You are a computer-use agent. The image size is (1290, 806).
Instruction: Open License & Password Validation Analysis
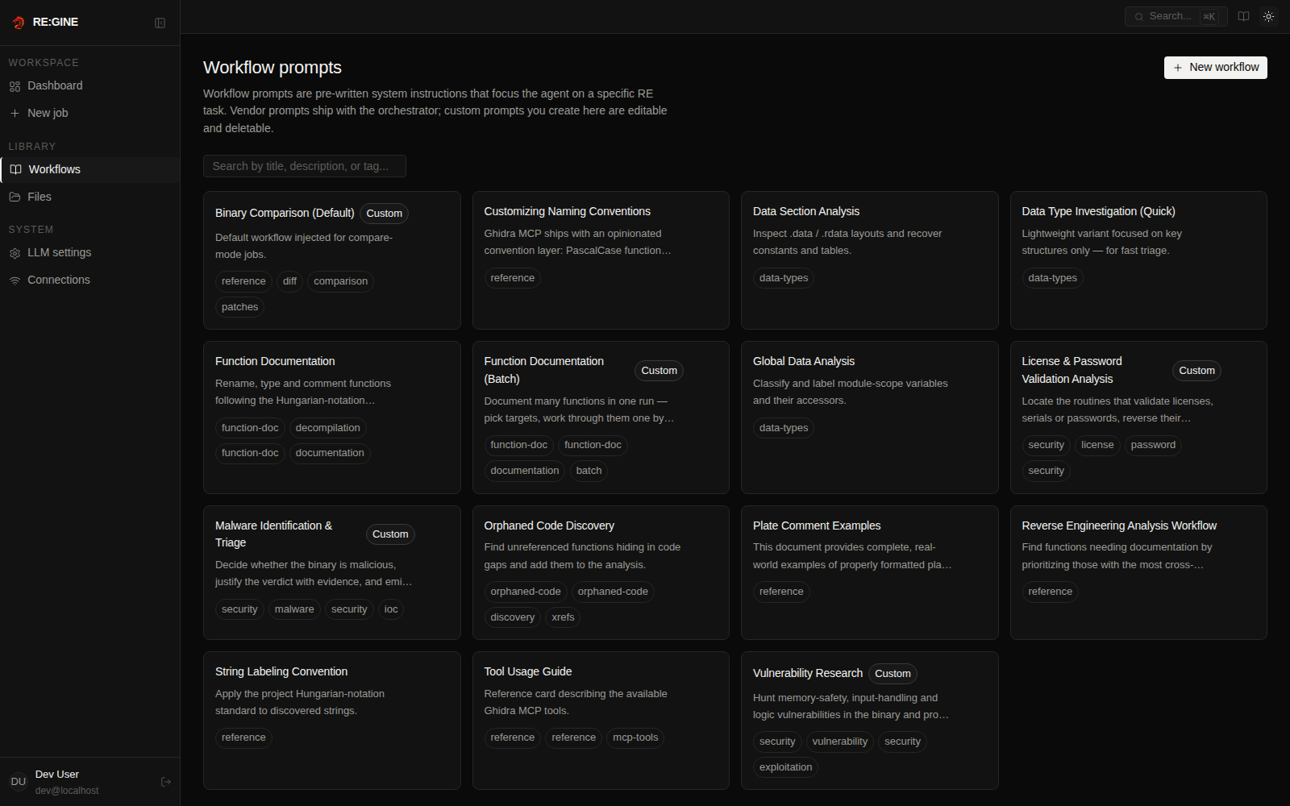[1138, 418]
